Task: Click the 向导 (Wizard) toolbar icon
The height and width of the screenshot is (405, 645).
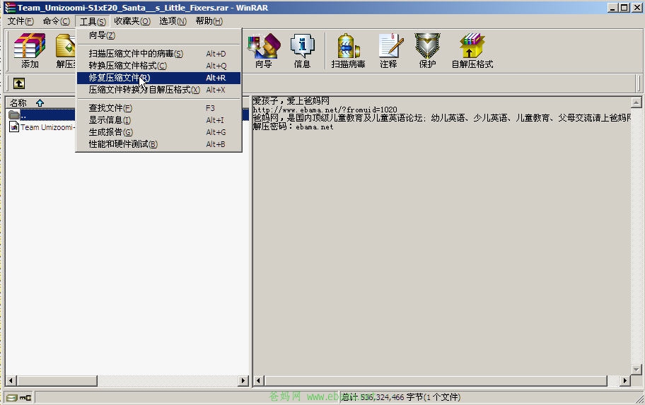Action: click(x=264, y=51)
